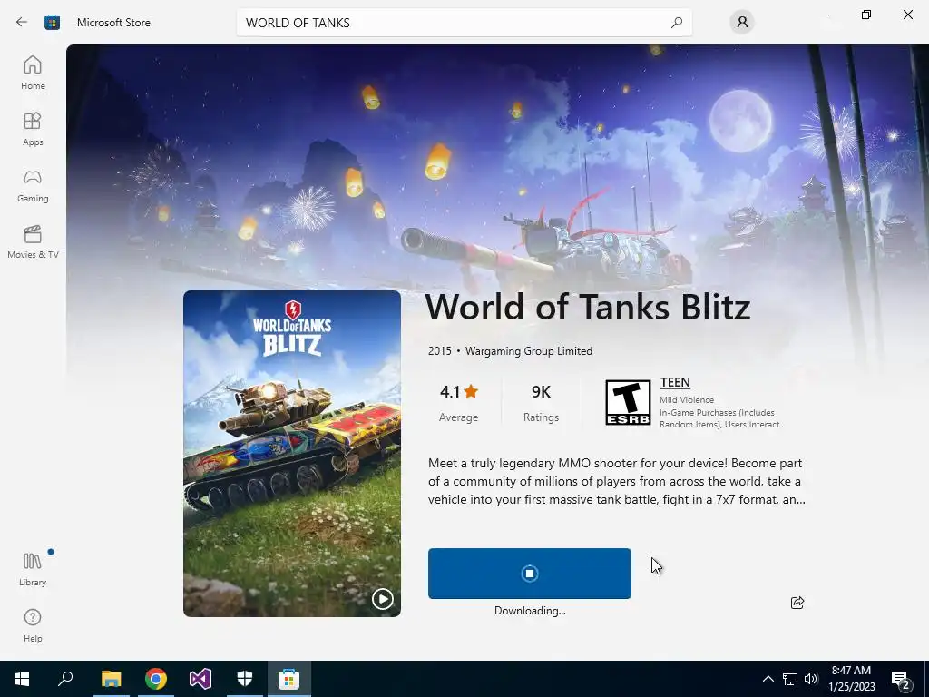The width and height of the screenshot is (929, 697).
Task: Open the Help section
Action: coord(34,625)
